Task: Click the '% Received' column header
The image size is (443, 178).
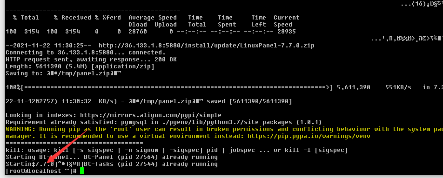Action: (x=73, y=18)
